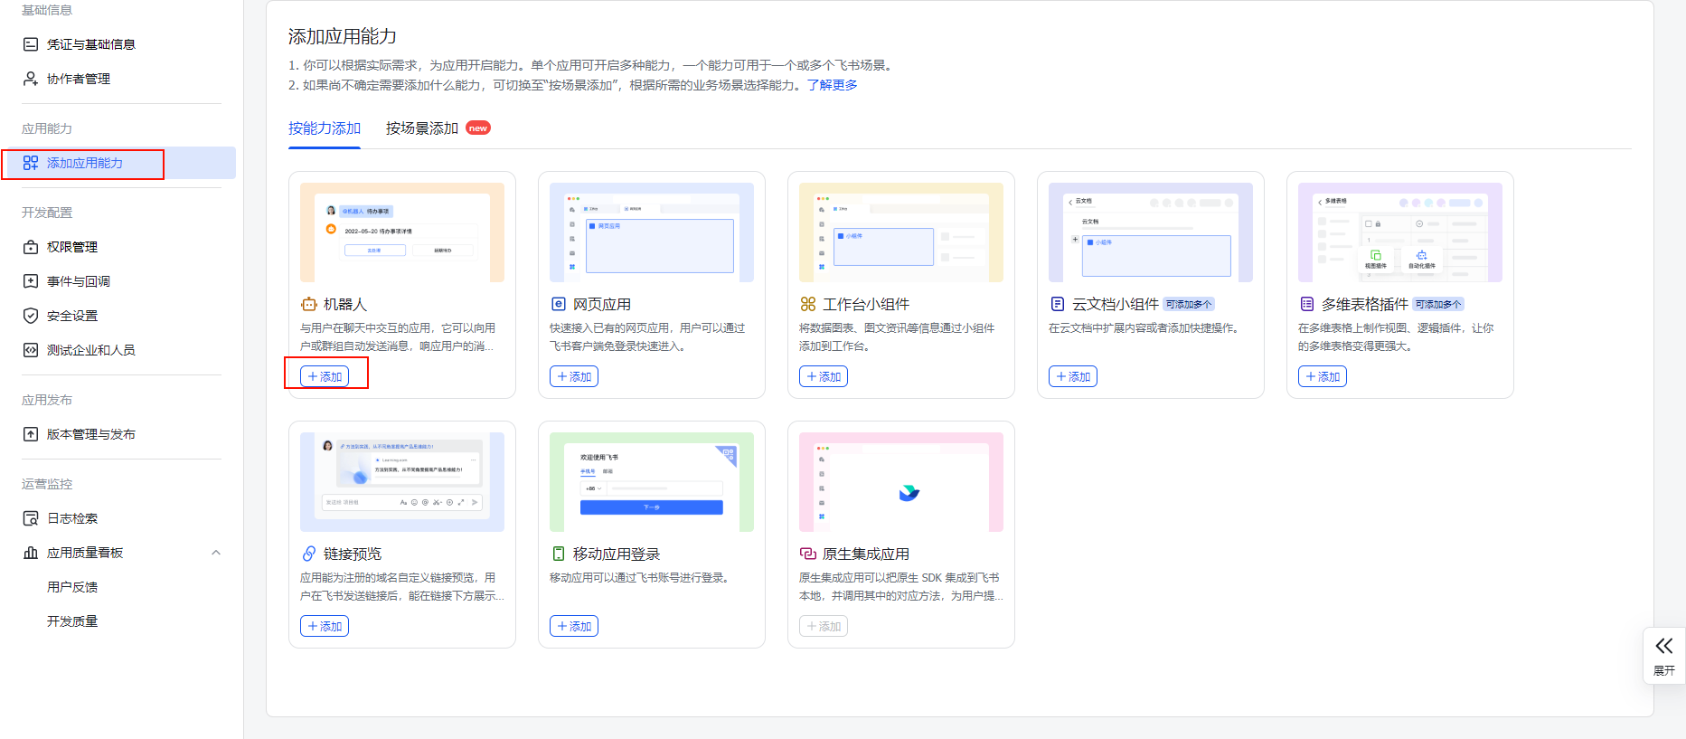The width and height of the screenshot is (1686, 739).
Task: Click the 协作者管理 person icon
Action: tap(31, 79)
